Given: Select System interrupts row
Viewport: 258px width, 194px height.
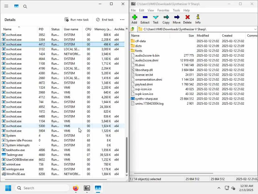Looking at the screenshot, I should point(63,145).
